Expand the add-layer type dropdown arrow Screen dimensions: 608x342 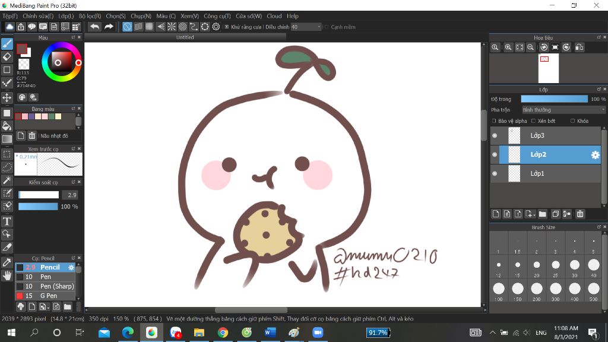click(x=534, y=214)
